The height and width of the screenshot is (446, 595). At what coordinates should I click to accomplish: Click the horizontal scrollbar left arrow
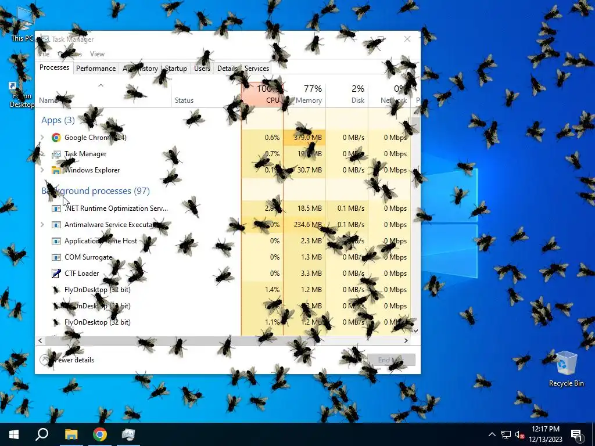pos(40,340)
